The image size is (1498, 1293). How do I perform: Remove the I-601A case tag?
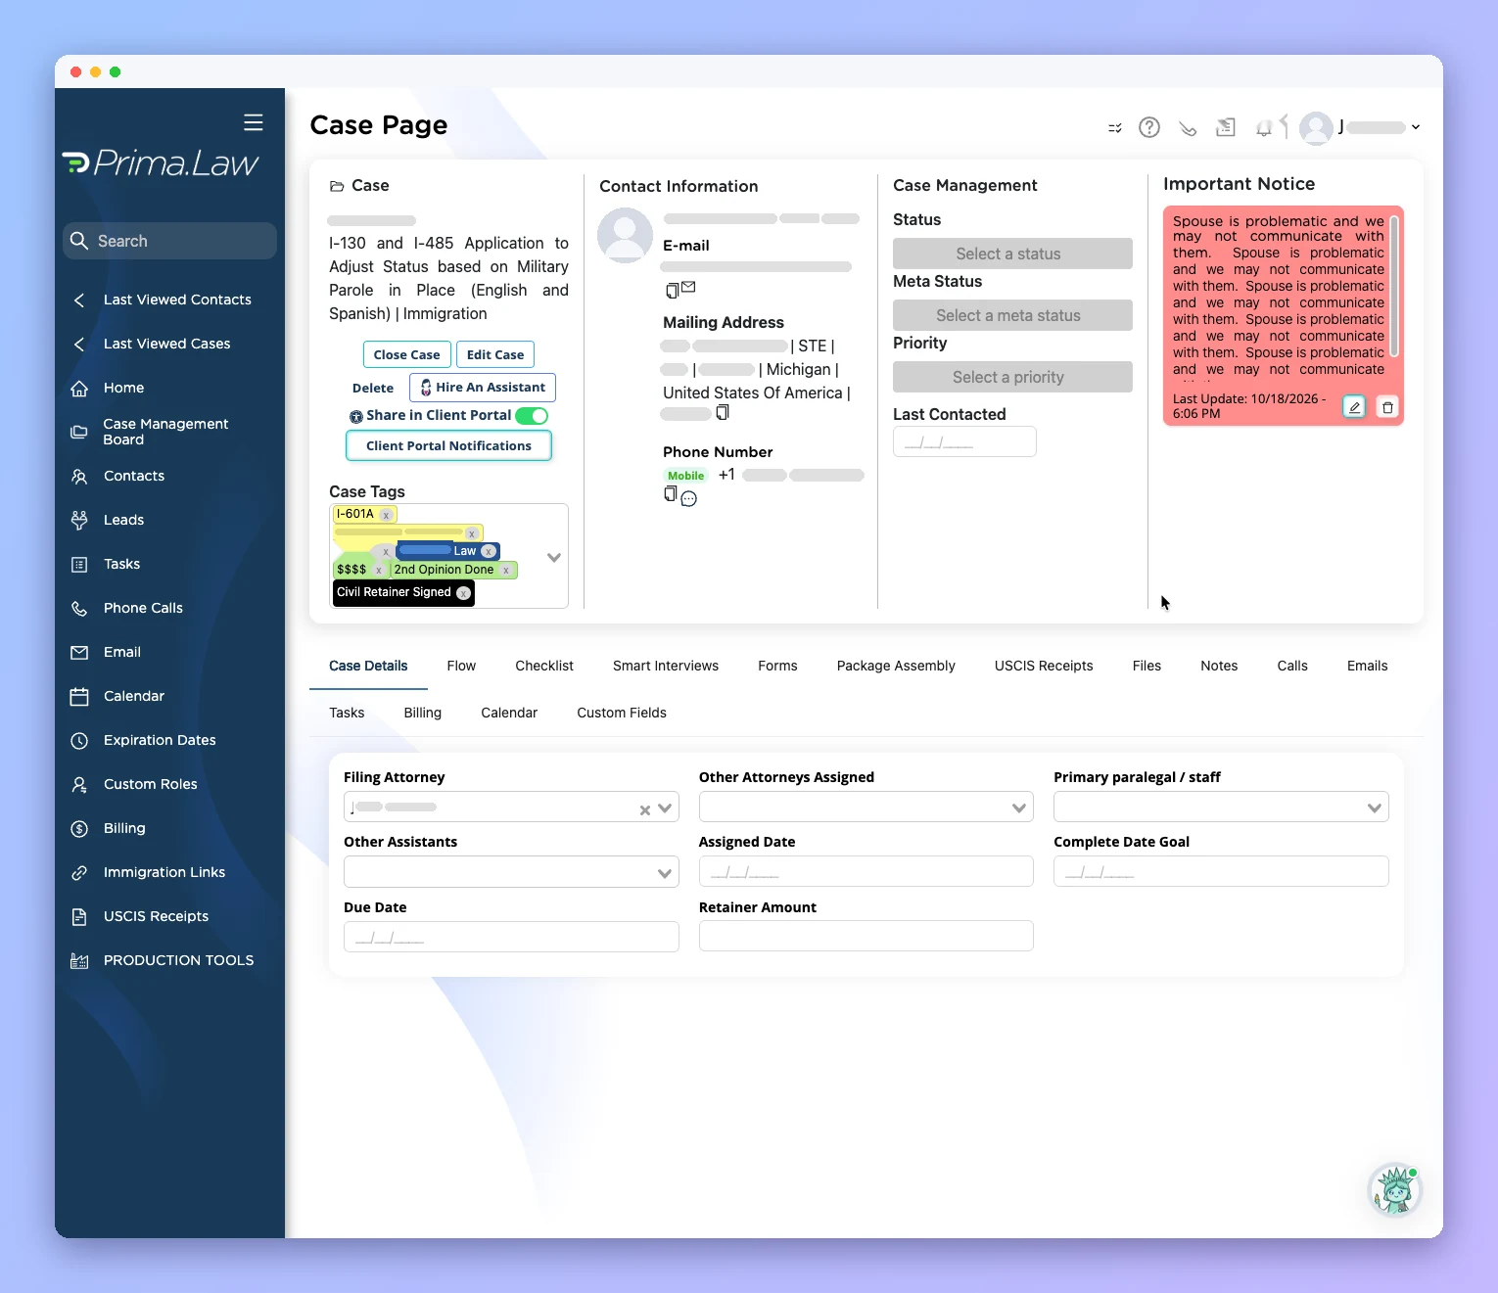(386, 515)
